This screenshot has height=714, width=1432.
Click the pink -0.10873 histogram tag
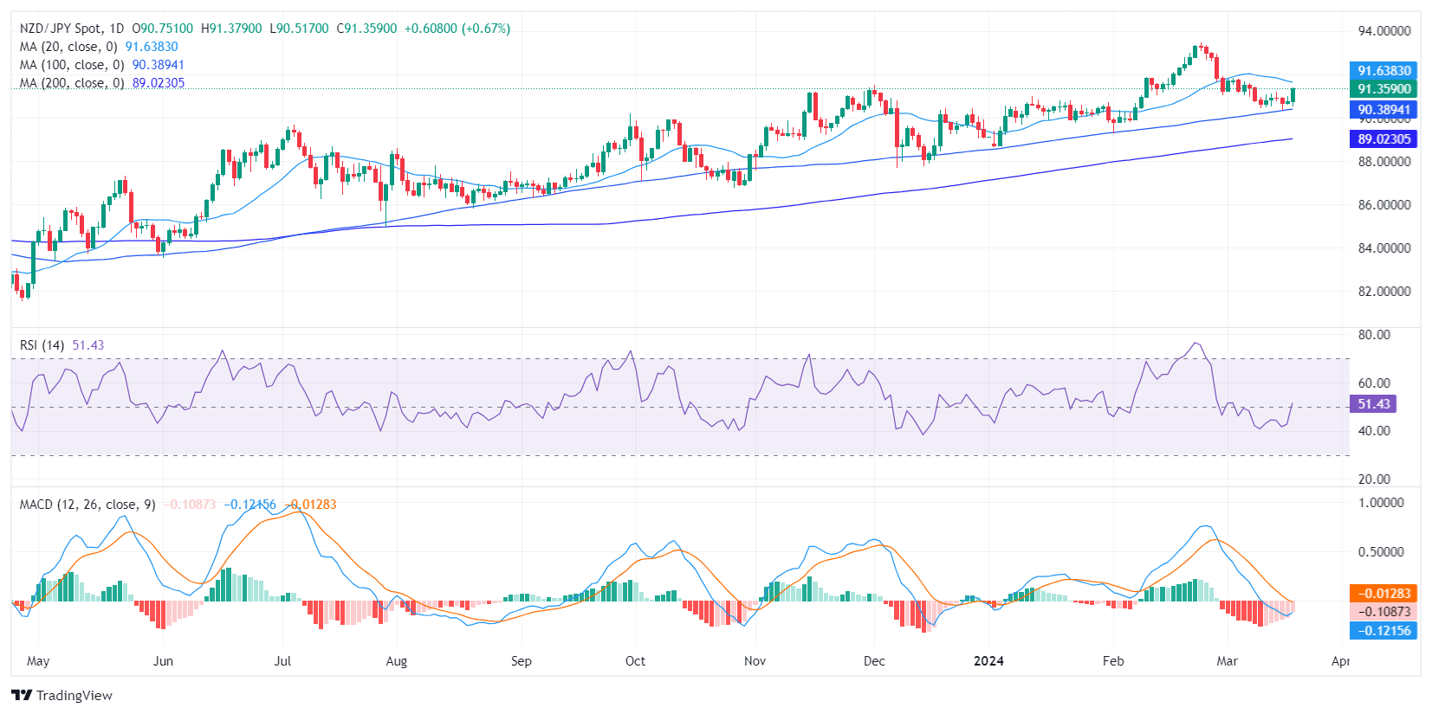1383,612
